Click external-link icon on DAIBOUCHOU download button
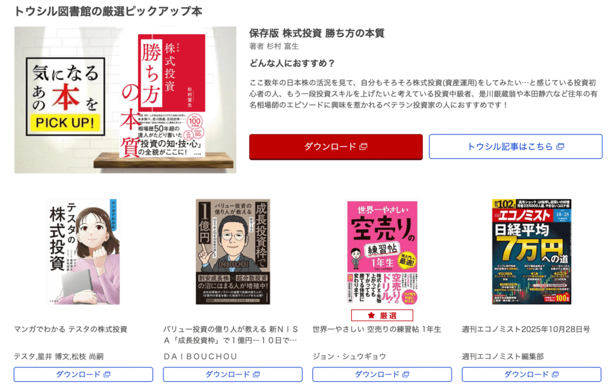615x389 pixels. pyautogui.click(x=256, y=375)
